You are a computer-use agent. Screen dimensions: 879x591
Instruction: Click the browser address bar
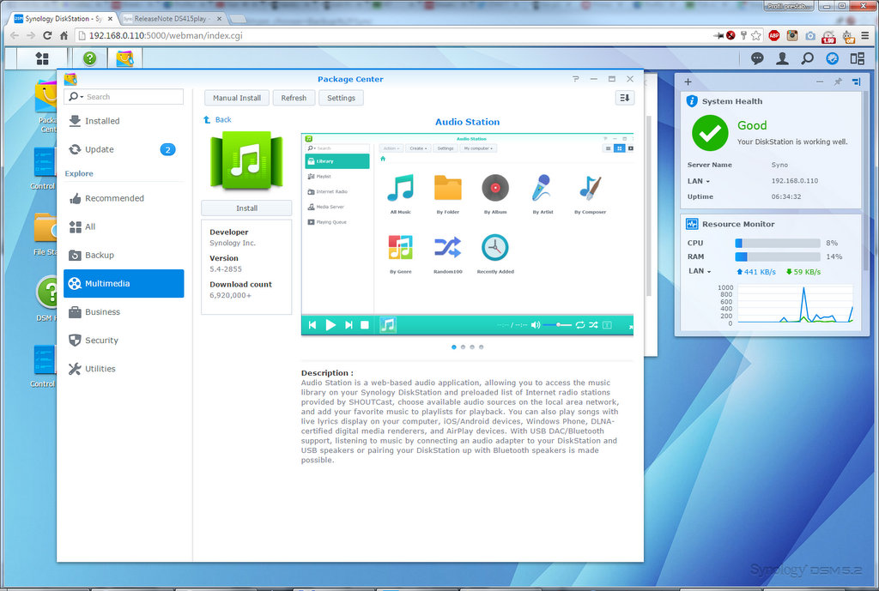coord(392,35)
